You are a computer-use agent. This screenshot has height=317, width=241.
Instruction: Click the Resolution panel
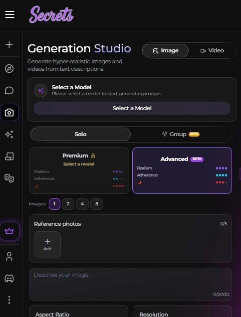coord(182,311)
